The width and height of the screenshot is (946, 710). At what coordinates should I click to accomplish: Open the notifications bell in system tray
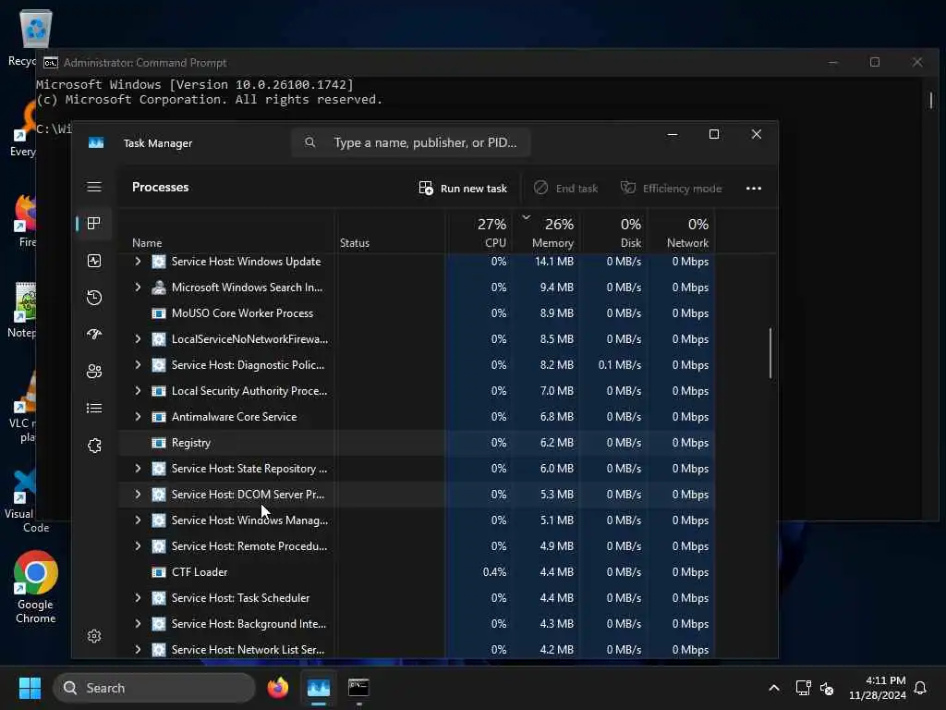click(x=921, y=688)
